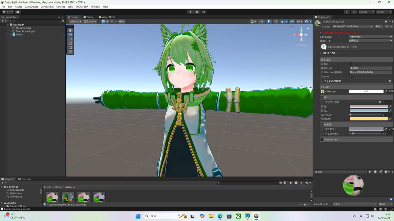Click the ライティング設定 gear icon
The width and height of the screenshot is (394, 221).
tap(390, 81)
